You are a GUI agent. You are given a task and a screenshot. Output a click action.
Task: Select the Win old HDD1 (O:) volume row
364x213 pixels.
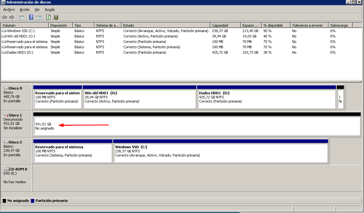(181, 36)
